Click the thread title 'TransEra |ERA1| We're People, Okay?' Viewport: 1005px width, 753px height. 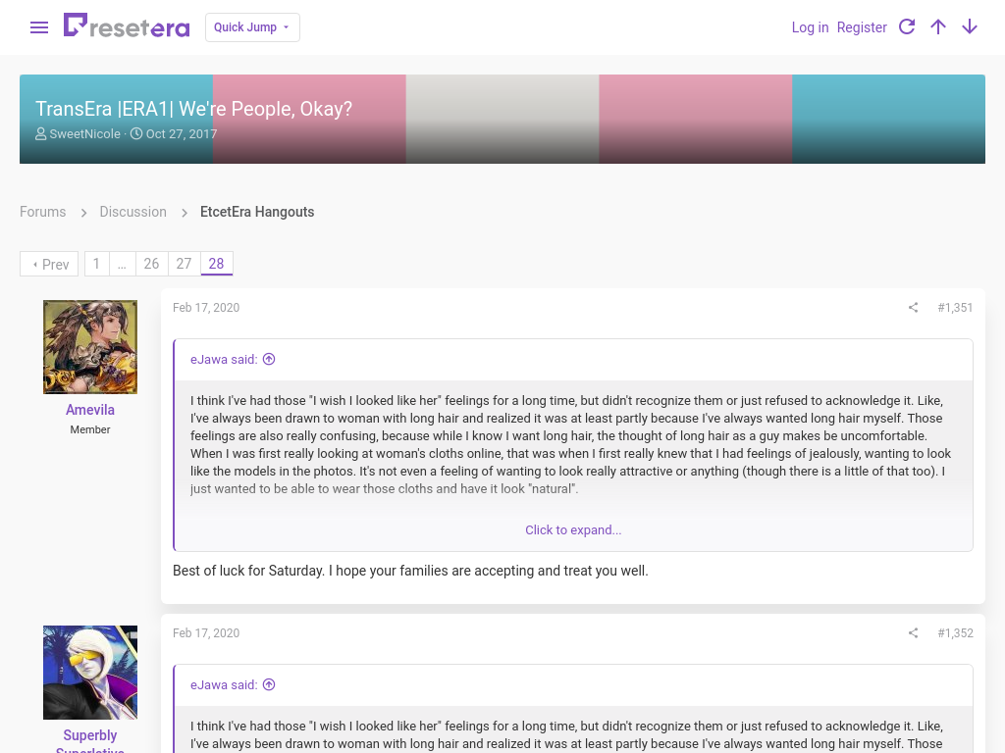point(193,109)
